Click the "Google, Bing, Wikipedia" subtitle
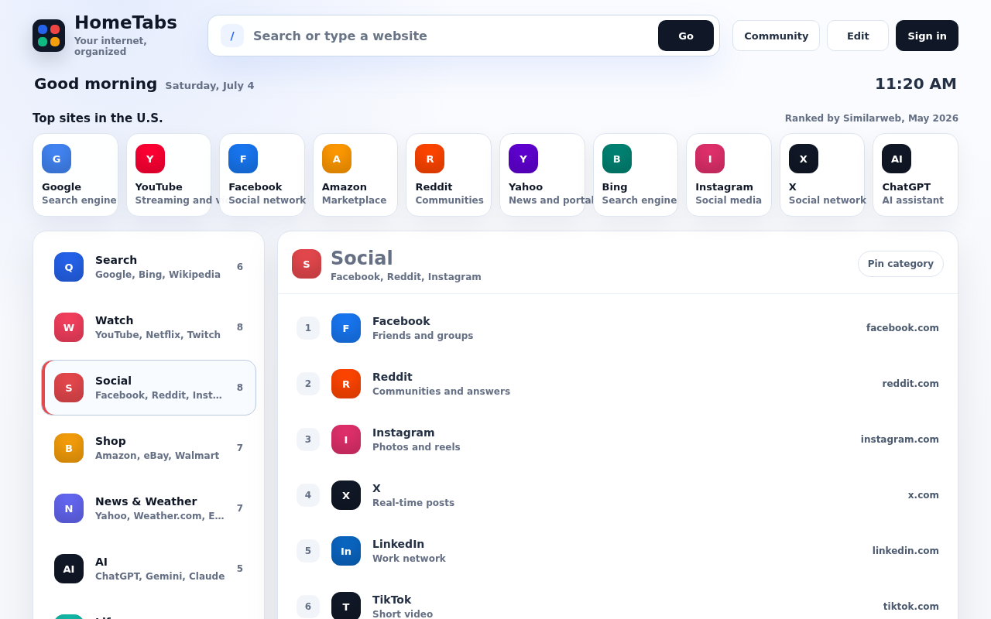Image resolution: width=991 pixels, height=619 pixels. tap(158, 275)
